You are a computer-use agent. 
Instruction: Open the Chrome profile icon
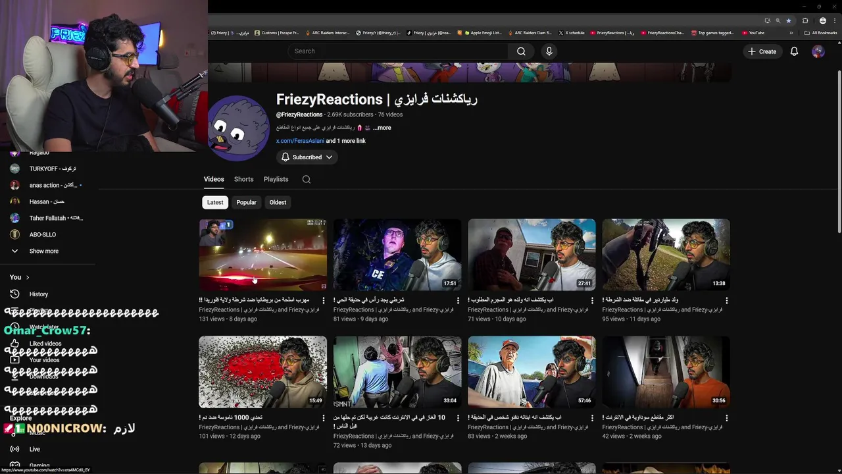(822, 20)
